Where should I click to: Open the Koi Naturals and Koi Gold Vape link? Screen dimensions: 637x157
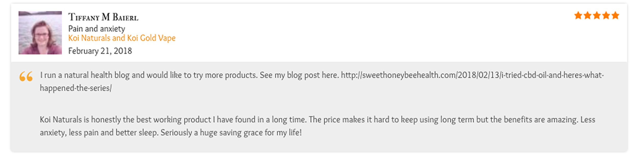pyautogui.click(x=122, y=38)
